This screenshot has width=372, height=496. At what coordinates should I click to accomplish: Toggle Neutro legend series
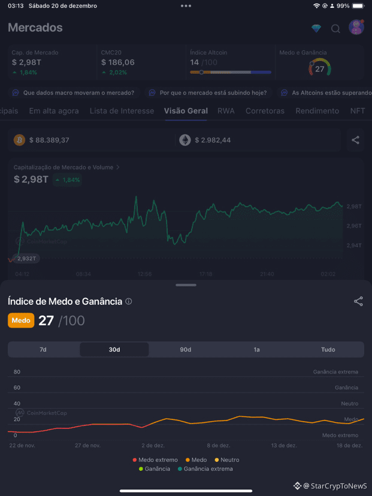pyautogui.click(x=226, y=459)
